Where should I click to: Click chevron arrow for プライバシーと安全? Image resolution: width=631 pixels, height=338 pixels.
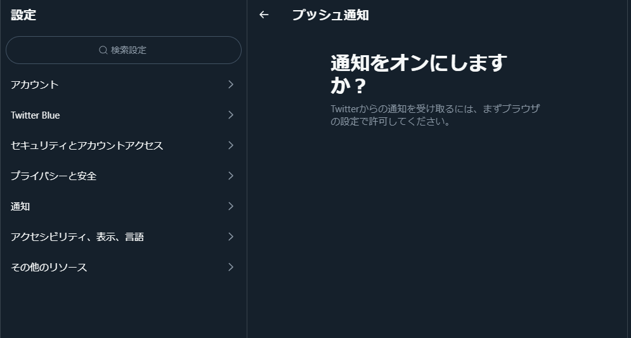(x=231, y=176)
